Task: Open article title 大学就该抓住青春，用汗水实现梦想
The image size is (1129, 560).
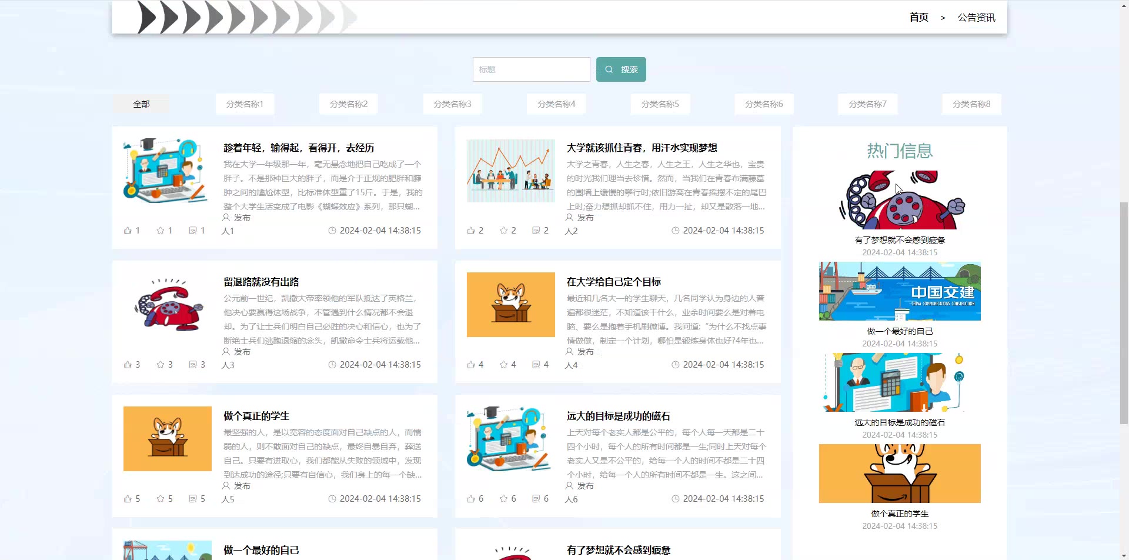Action: (x=642, y=148)
